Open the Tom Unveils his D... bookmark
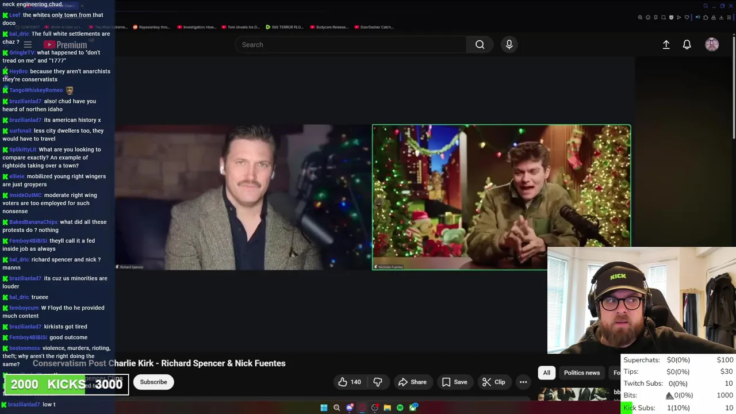 pos(240,27)
